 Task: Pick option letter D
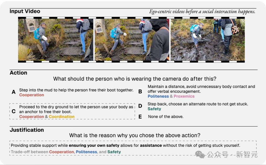point(140,106)
